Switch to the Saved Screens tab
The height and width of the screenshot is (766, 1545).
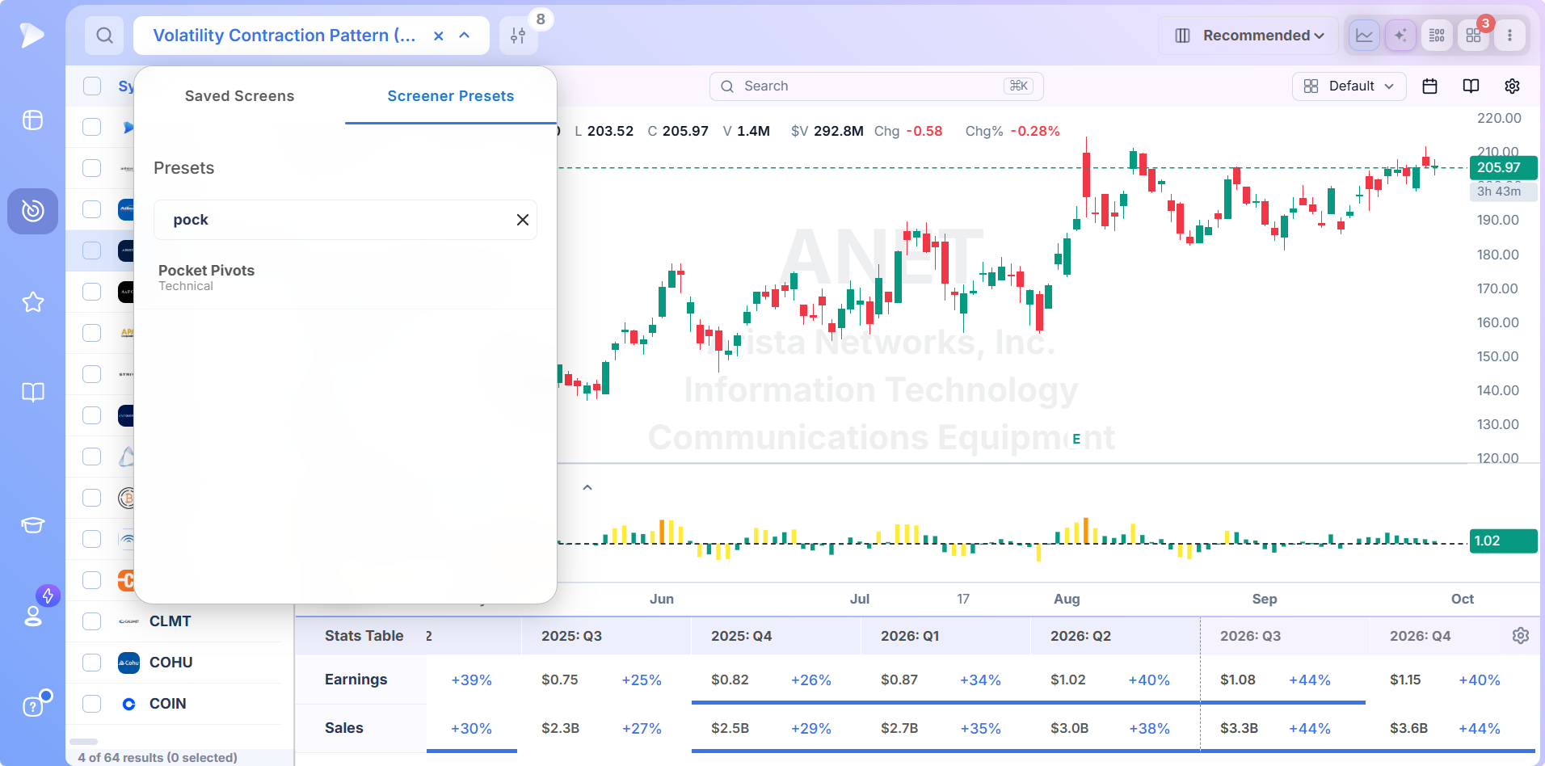pyautogui.click(x=239, y=96)
